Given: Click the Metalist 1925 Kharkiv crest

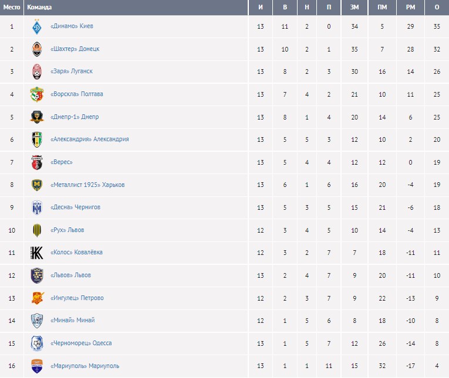Looking at the screenshot, I should pyautogui.click(x=37, y=185).
